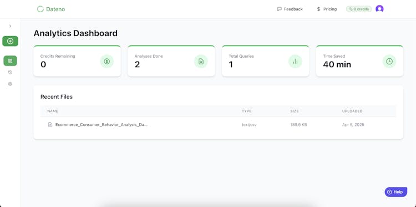Image resolution: width=416 pixels, height=207 pixels.
Task: Click the 0 credits badge
Action: pyautogui.click(x=359, y=9)
